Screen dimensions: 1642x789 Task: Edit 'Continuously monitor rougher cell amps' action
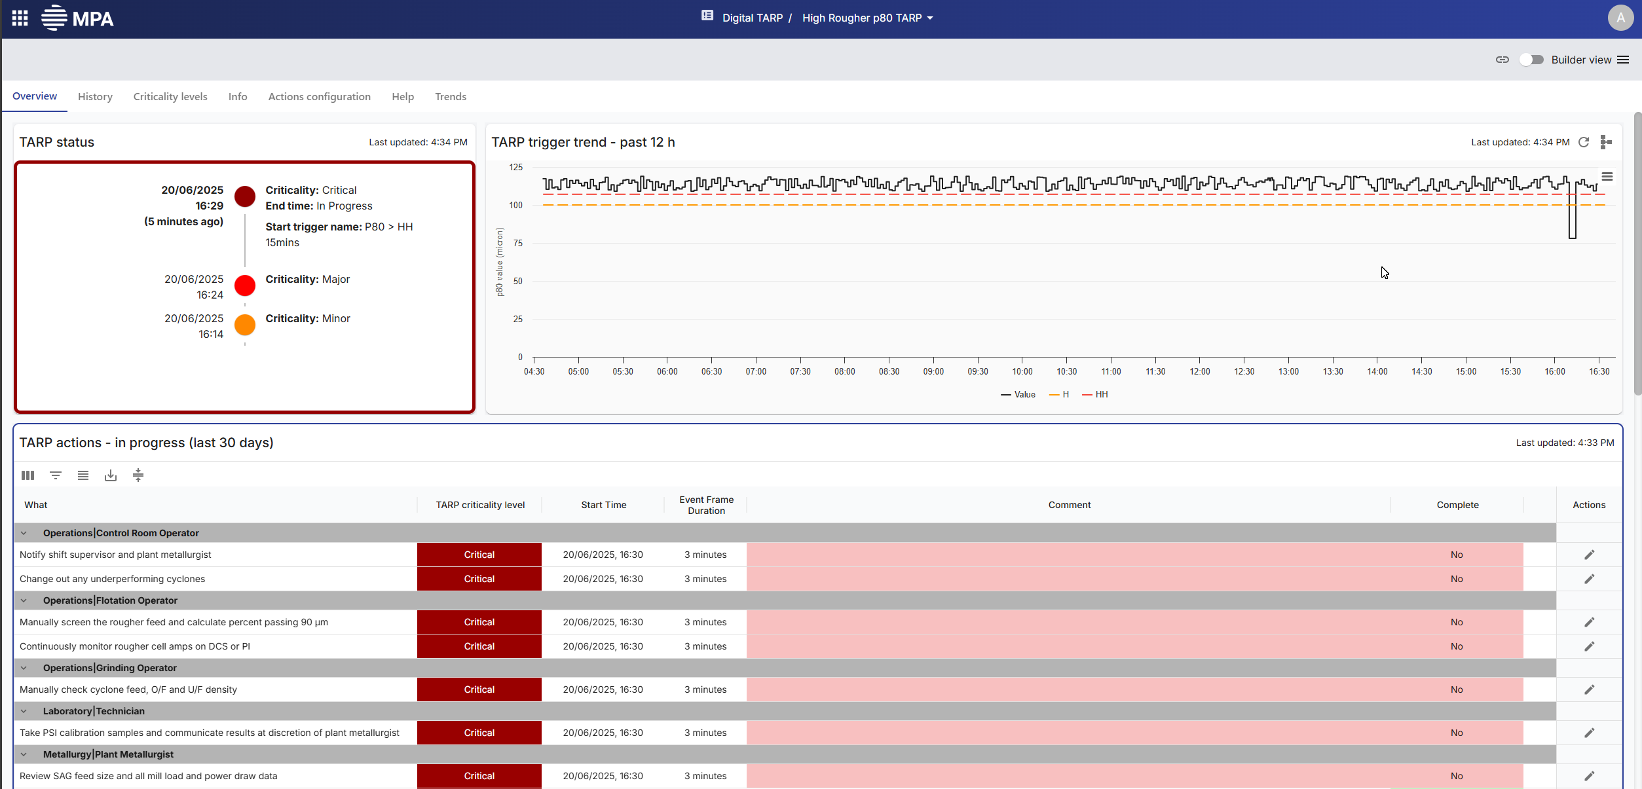(1589, 646)
